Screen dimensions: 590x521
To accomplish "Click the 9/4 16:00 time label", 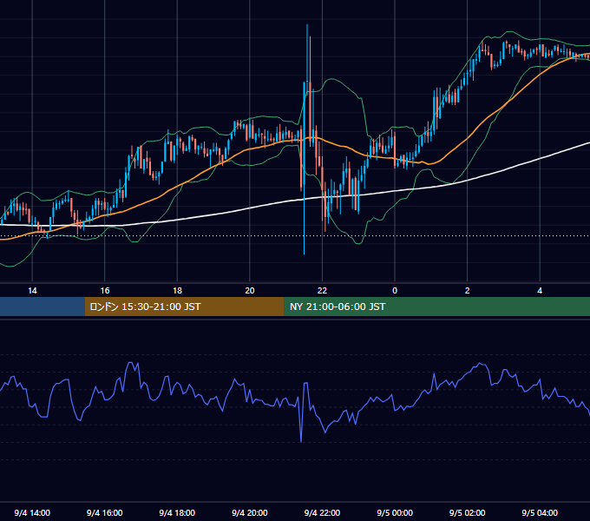I will coord(105,512).
